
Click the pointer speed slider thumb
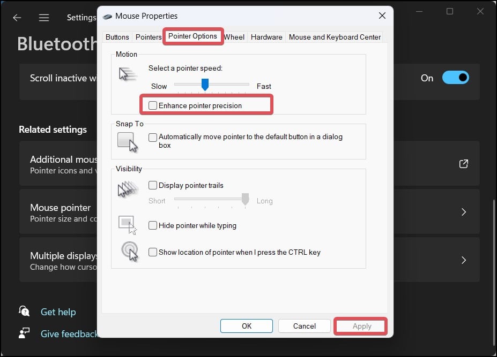click(205, 85)
